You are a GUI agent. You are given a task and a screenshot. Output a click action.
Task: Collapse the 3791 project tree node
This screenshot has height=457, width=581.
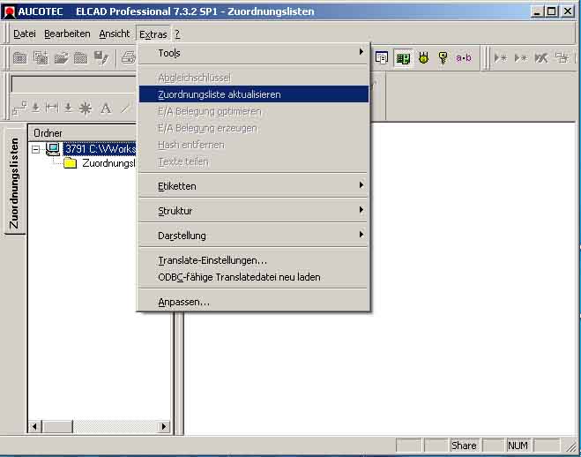click(35, 149)
